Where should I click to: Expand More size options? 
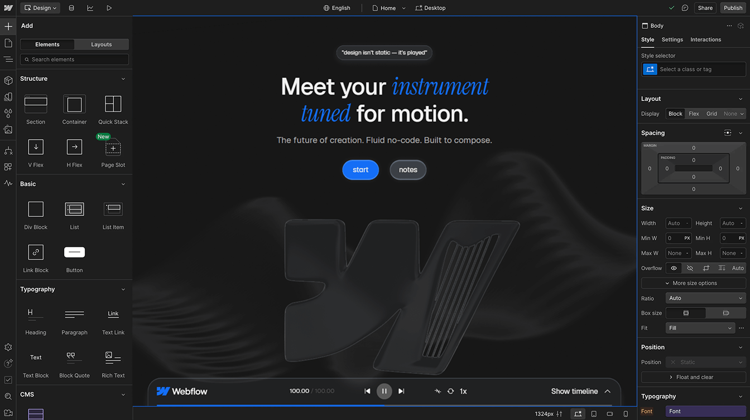(x=694, y=283)
